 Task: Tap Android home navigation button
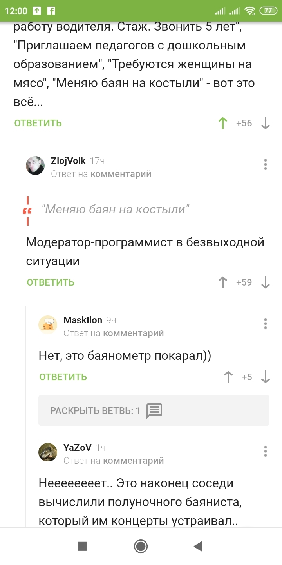(141, 546)
